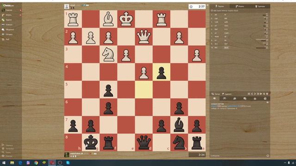
Task: Start move autoplay with the play triangle
Action: click(261, 94)
